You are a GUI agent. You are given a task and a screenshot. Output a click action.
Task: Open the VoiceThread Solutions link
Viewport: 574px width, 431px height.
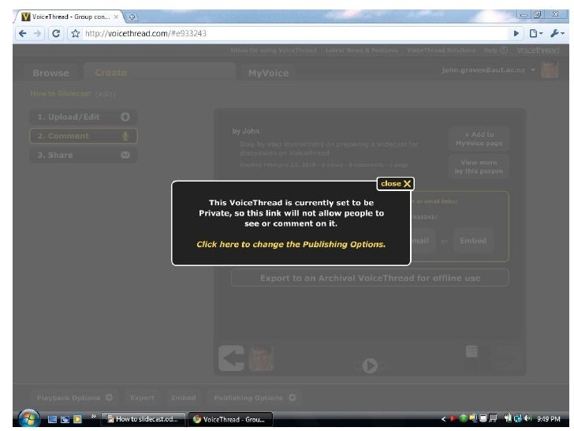pyautogui.click(x=441, y=51)
